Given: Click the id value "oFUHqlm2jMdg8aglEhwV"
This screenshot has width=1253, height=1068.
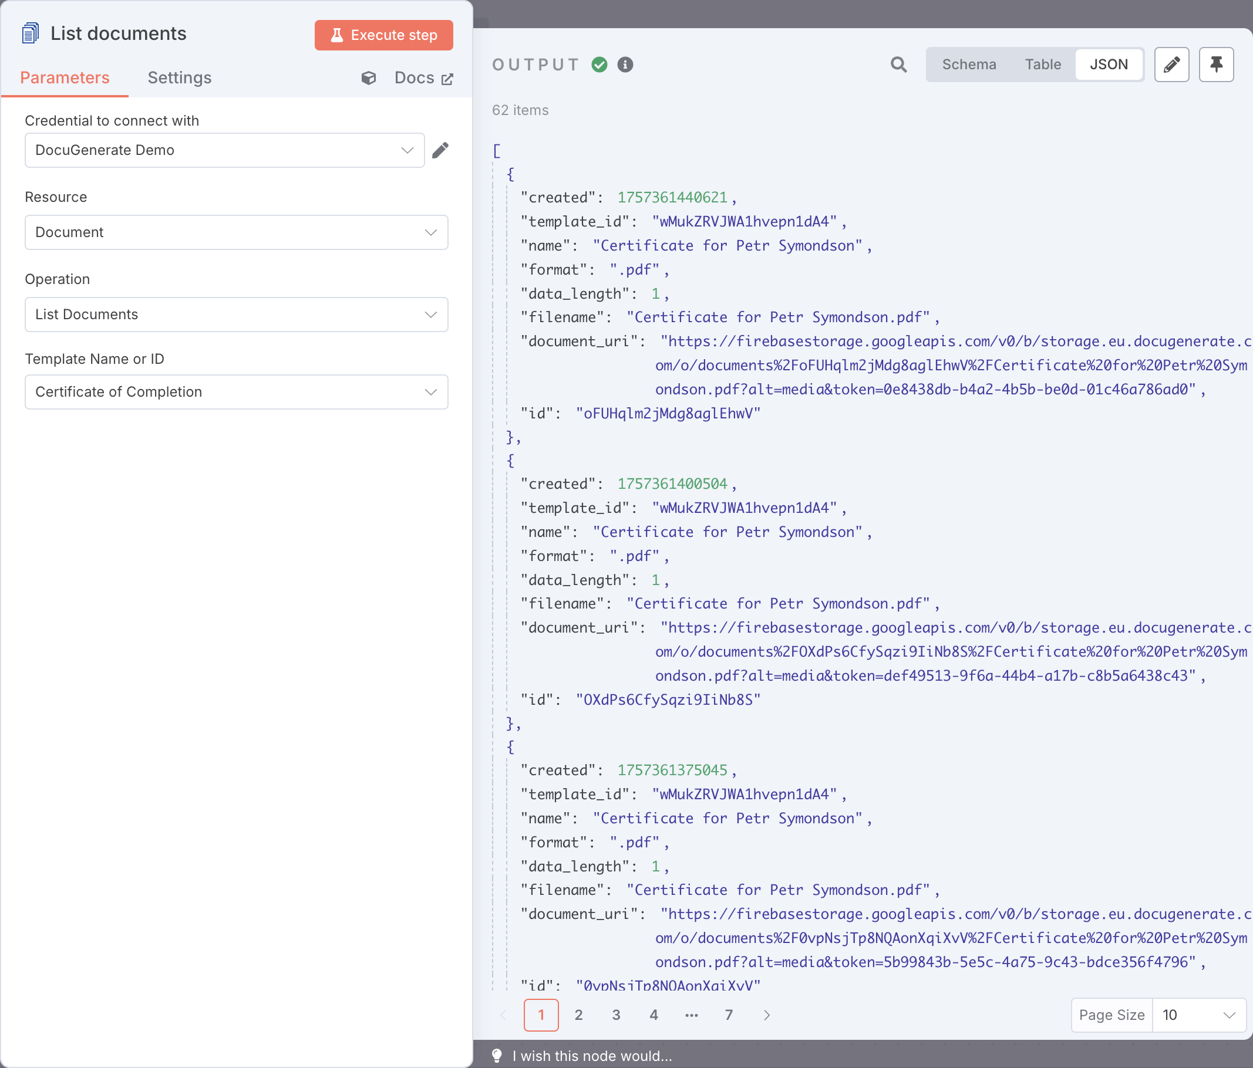Looking at the screenshot, I should [x=668, y=414].
